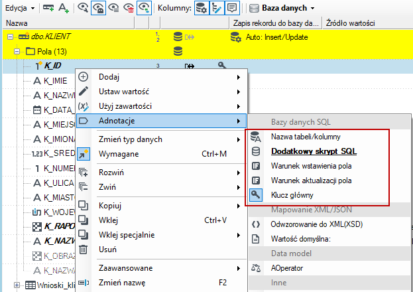Click the add field toolbar icon
Image resolution: width=413 pixels, height=292 pixels.
pos(48,8)
